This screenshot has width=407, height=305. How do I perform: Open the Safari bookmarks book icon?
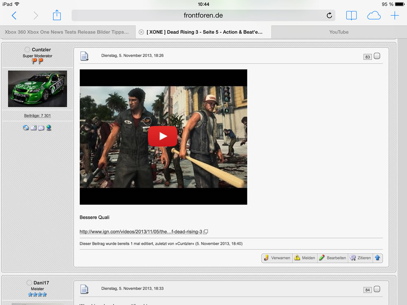pos(351,15)
